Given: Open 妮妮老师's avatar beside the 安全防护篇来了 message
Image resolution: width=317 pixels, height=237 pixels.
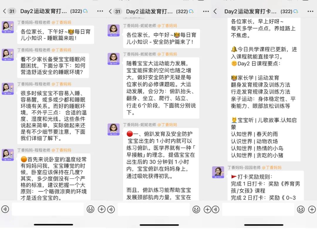Looking at the screenshot, I should coord(113,30).
